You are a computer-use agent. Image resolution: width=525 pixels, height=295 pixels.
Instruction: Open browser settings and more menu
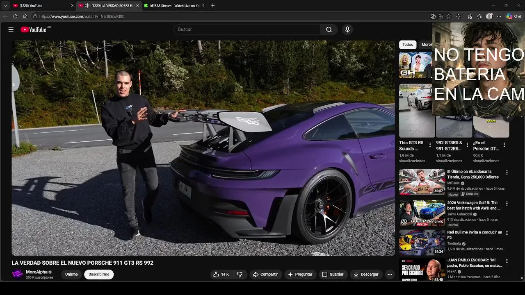click(x=499, y=16)
